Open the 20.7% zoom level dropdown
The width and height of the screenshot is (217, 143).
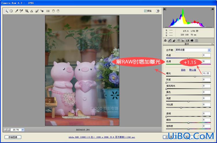pos(23,130)
